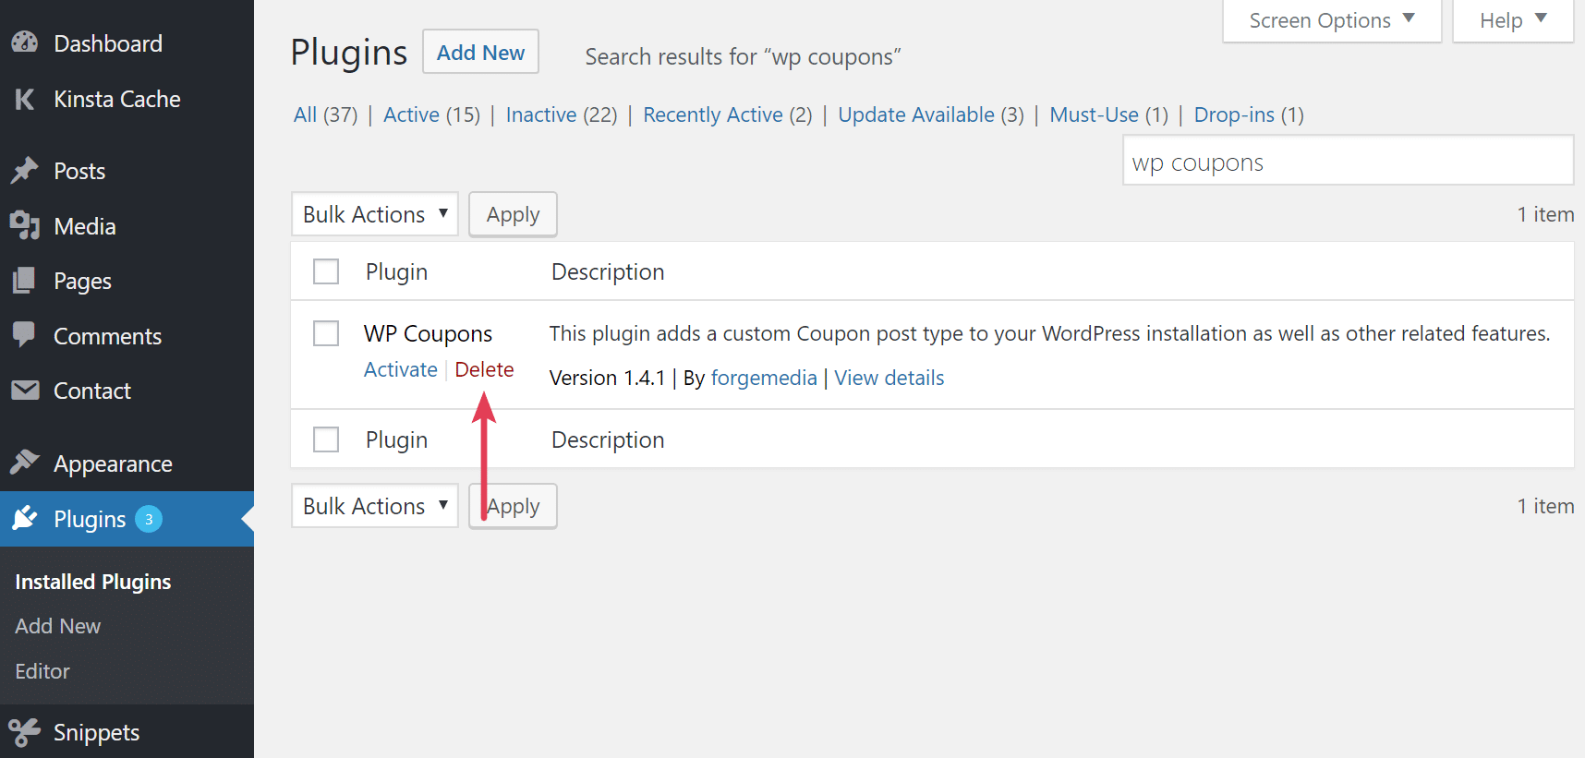This screenshot has height=758, width=1585.
Task: Click the Contact envelope icon
Action: [25, 390]
